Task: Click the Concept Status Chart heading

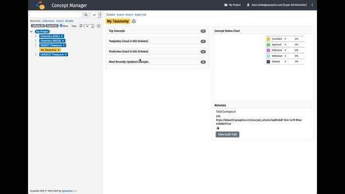Action: [x=227, y=31]
